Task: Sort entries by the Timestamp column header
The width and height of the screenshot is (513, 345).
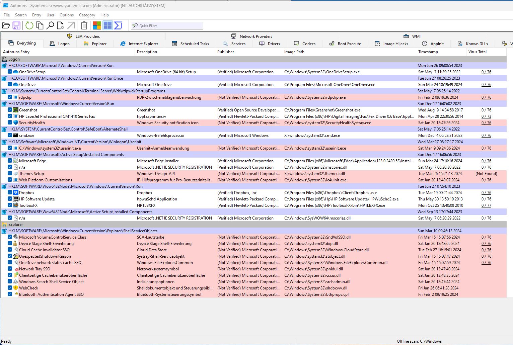Action: [428, 52]
